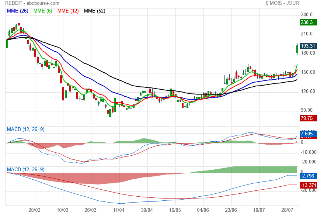Select the green 230.3 high price tag
Screen dimensions: 317x214
[308, 22]
